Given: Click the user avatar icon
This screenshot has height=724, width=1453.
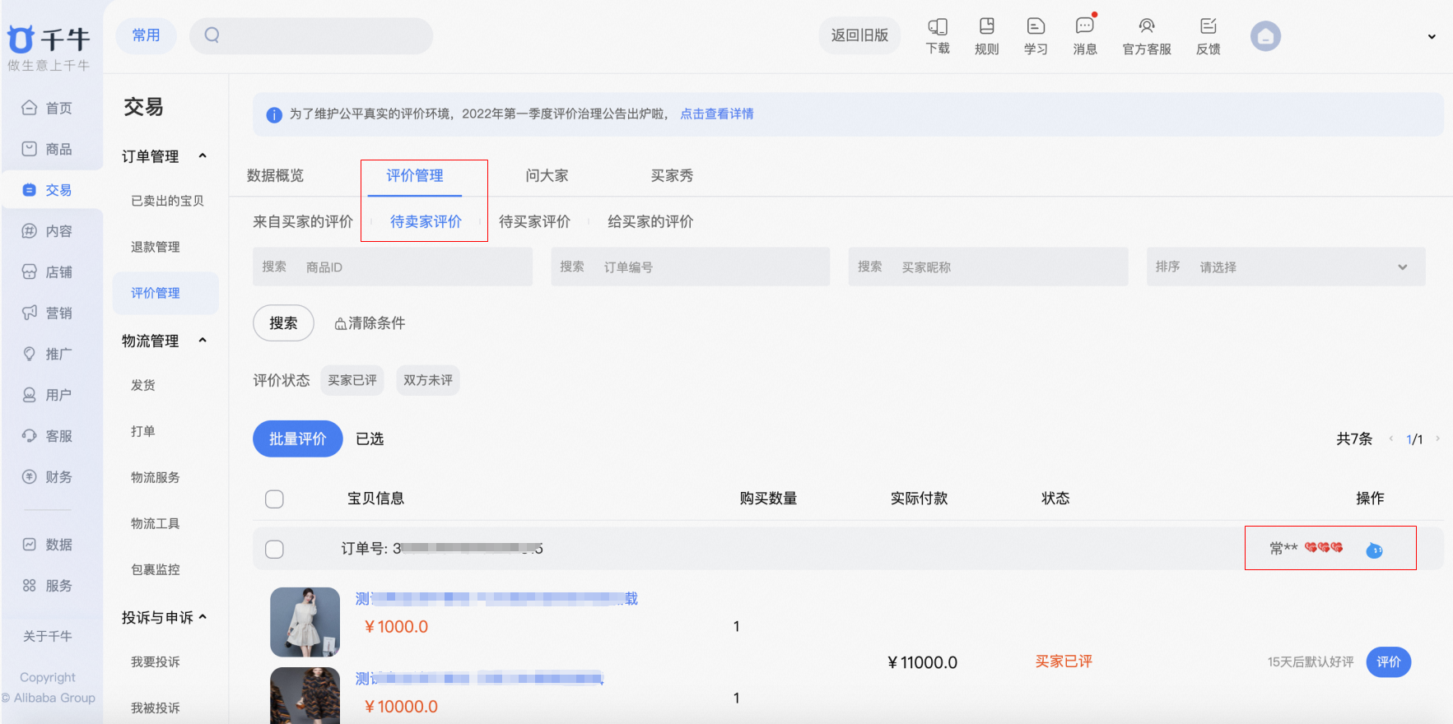Looking at the screenshot, I should click(1265, 36).
